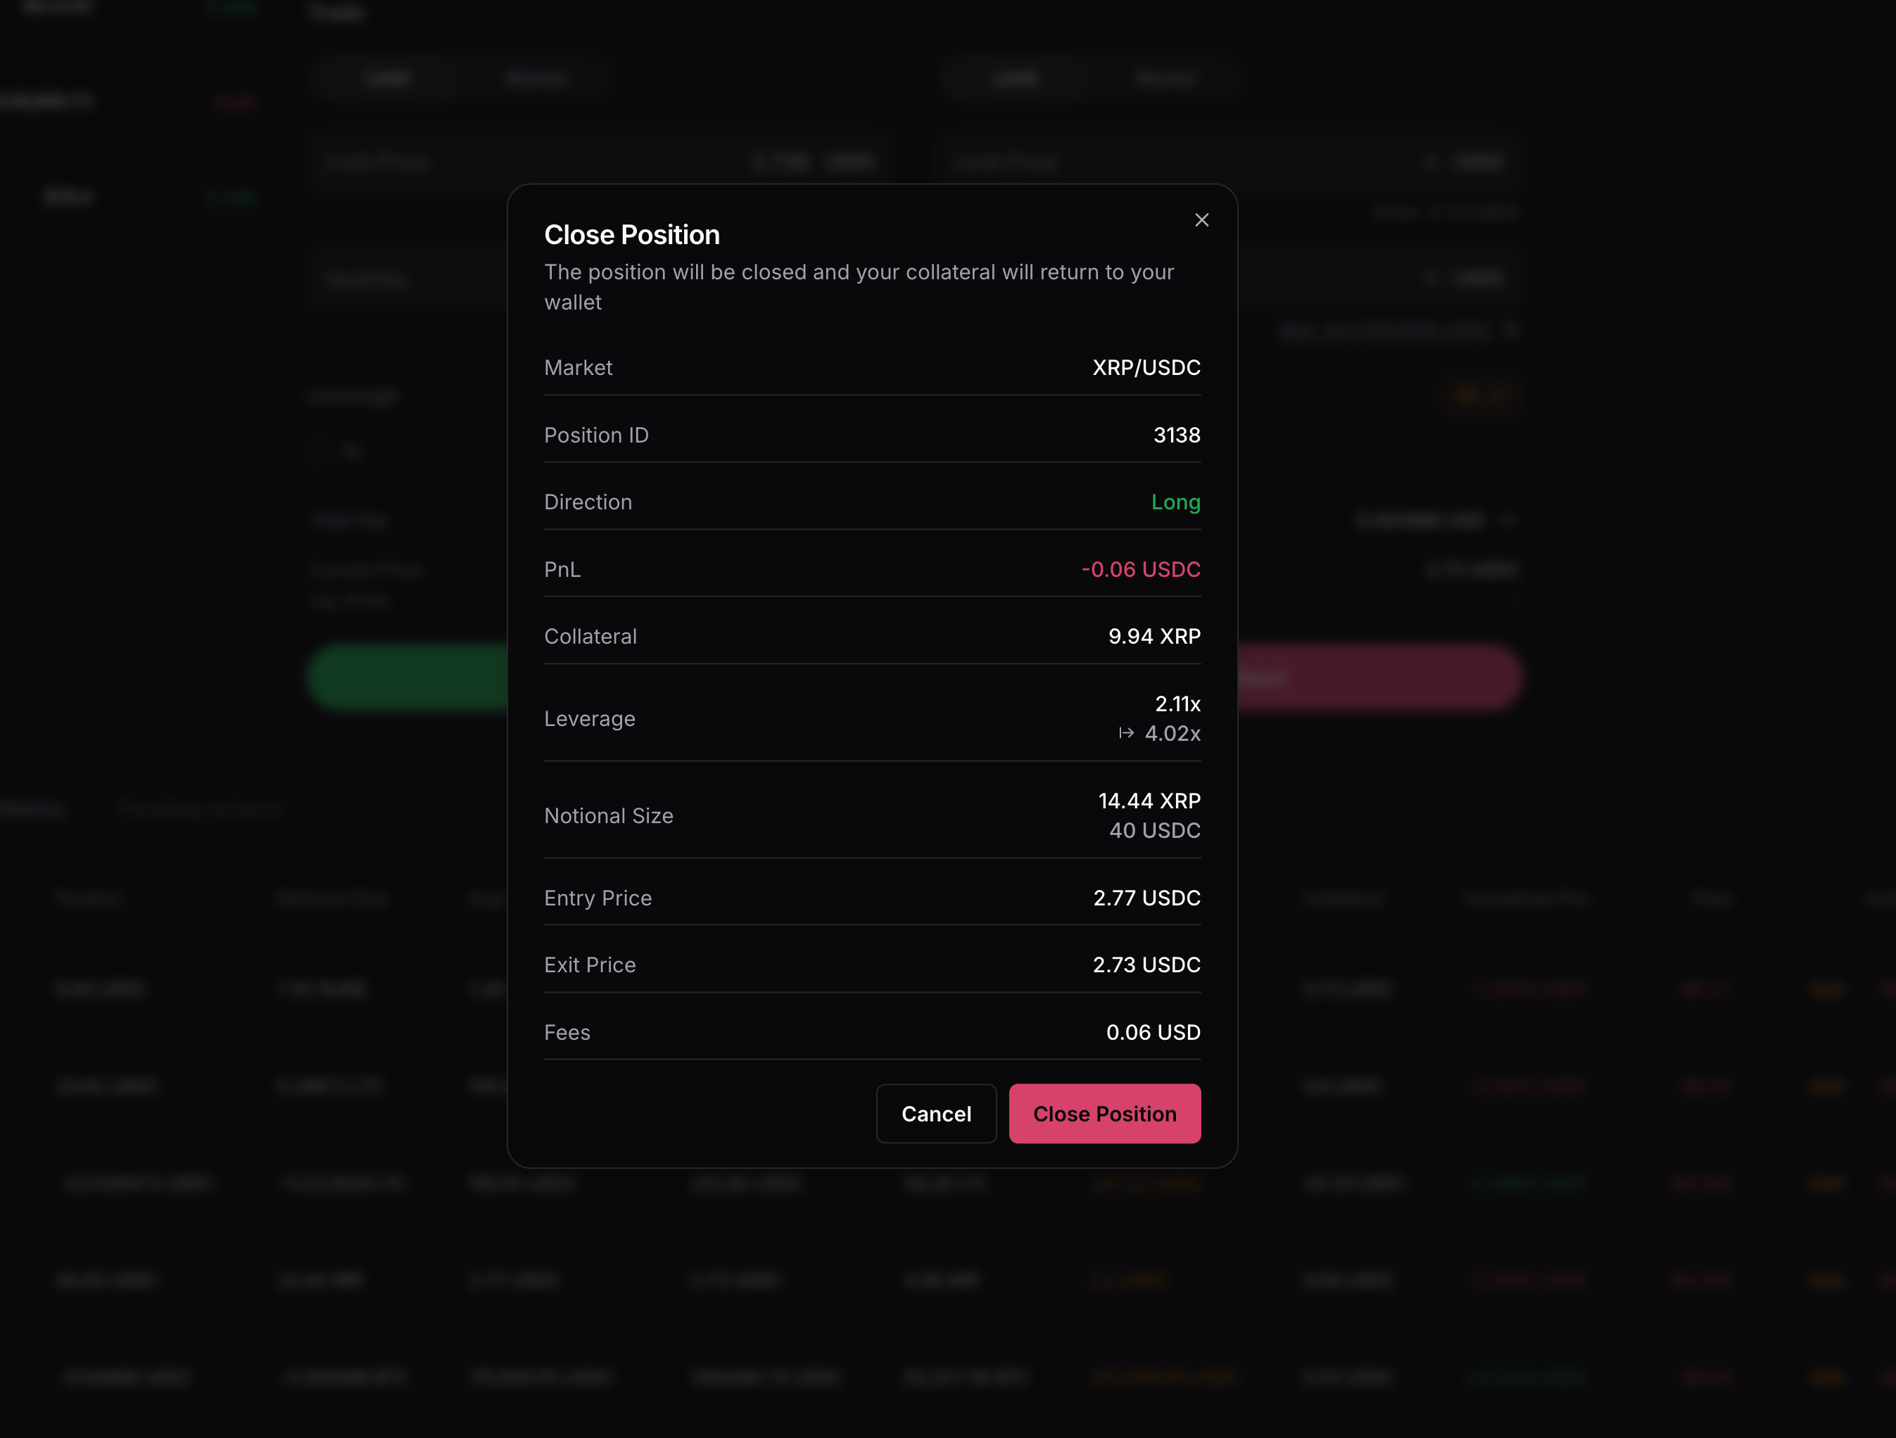Screen dimensions: 1896x1438
Task: Click the -0.06 USDC PnL value
Action: point(1140,570)
